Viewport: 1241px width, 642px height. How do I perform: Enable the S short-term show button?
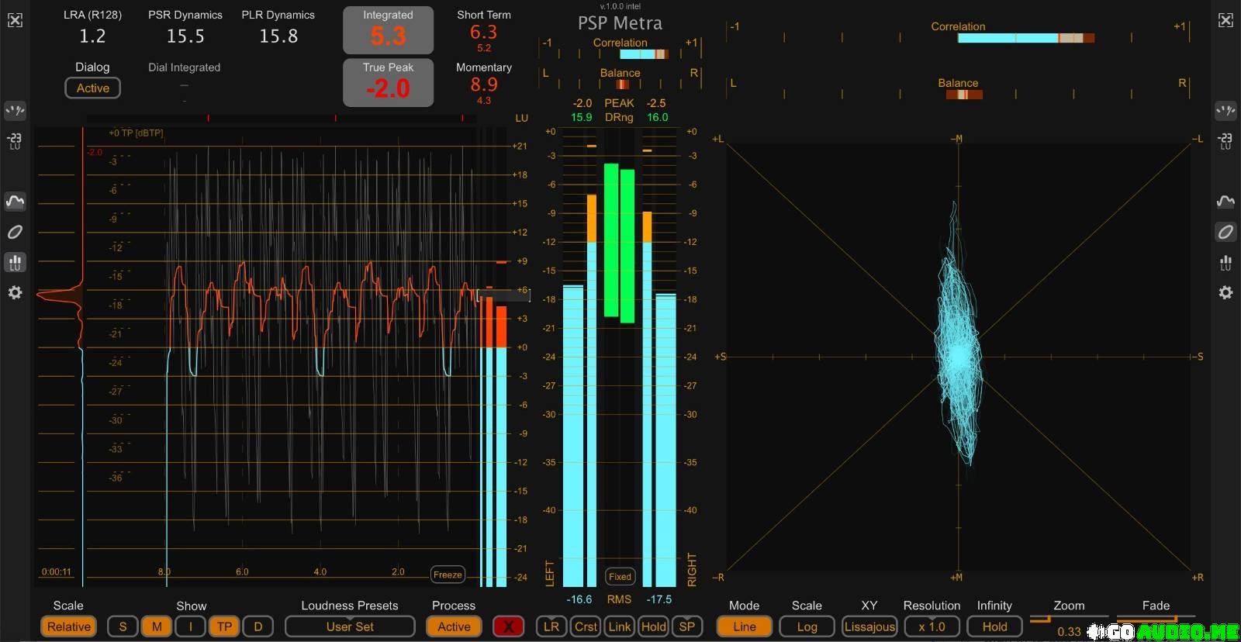click(x=123, y=626)
